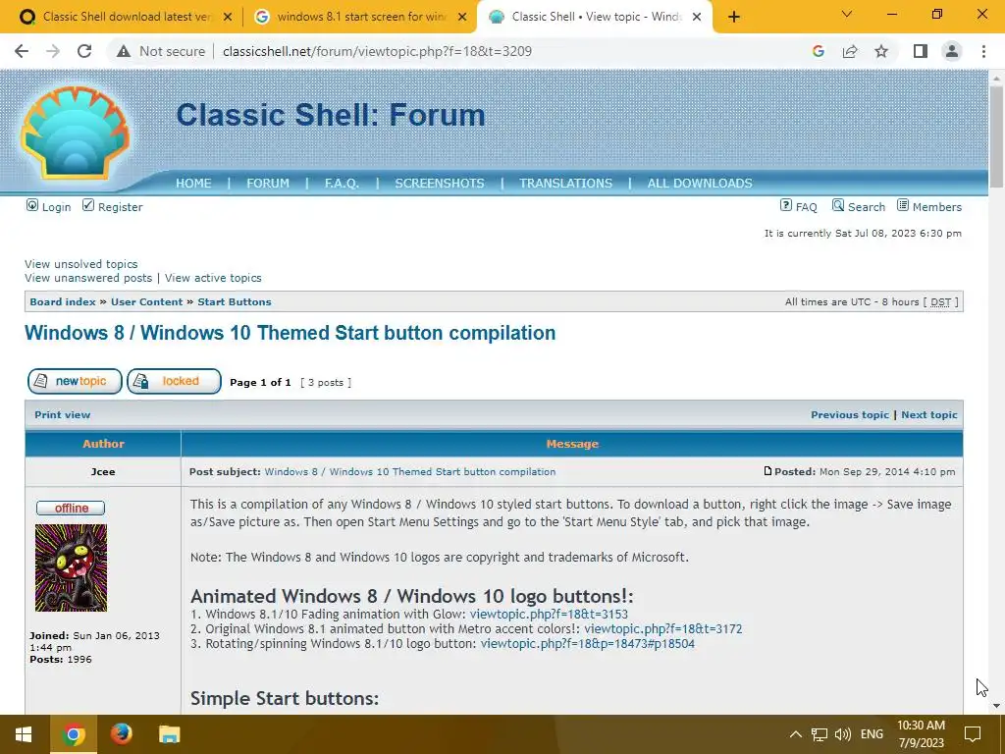This screenshot has width=1005, height=754.
Task: Open the Windows Start button
Action: point(25,734)
